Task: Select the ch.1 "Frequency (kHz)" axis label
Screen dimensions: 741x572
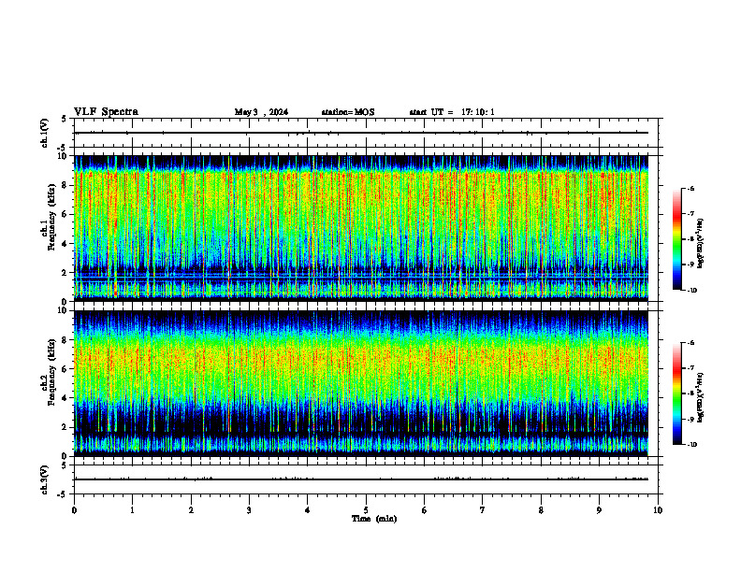Action: tap(51, 218)
